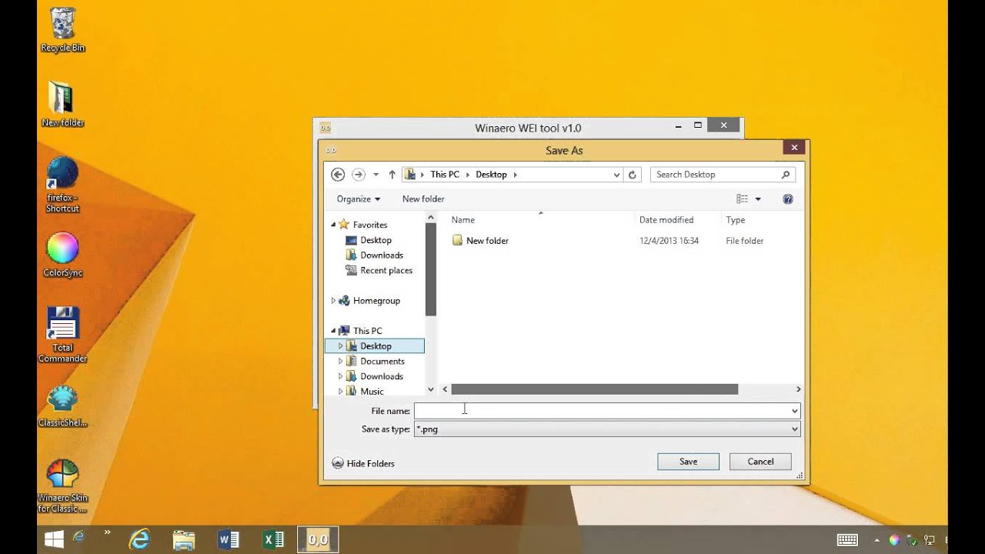Click This PC in the address breadcrumb
The width and height of the screenshot is (985, 554).
tap(445, 175)
